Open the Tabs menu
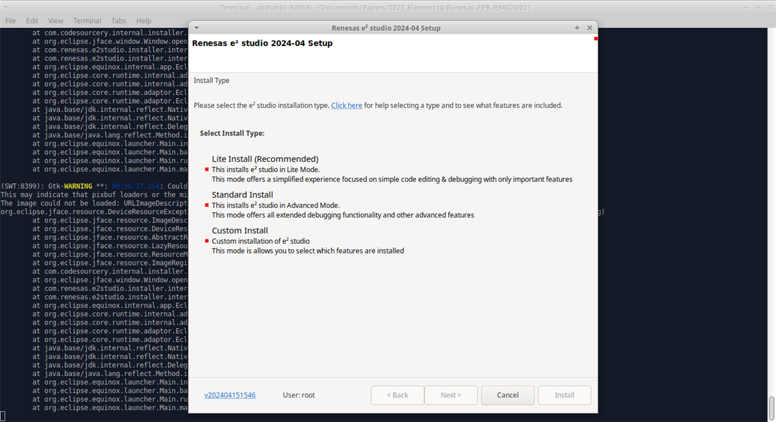This screenshot has width=776, height=422. pos(119,21)
